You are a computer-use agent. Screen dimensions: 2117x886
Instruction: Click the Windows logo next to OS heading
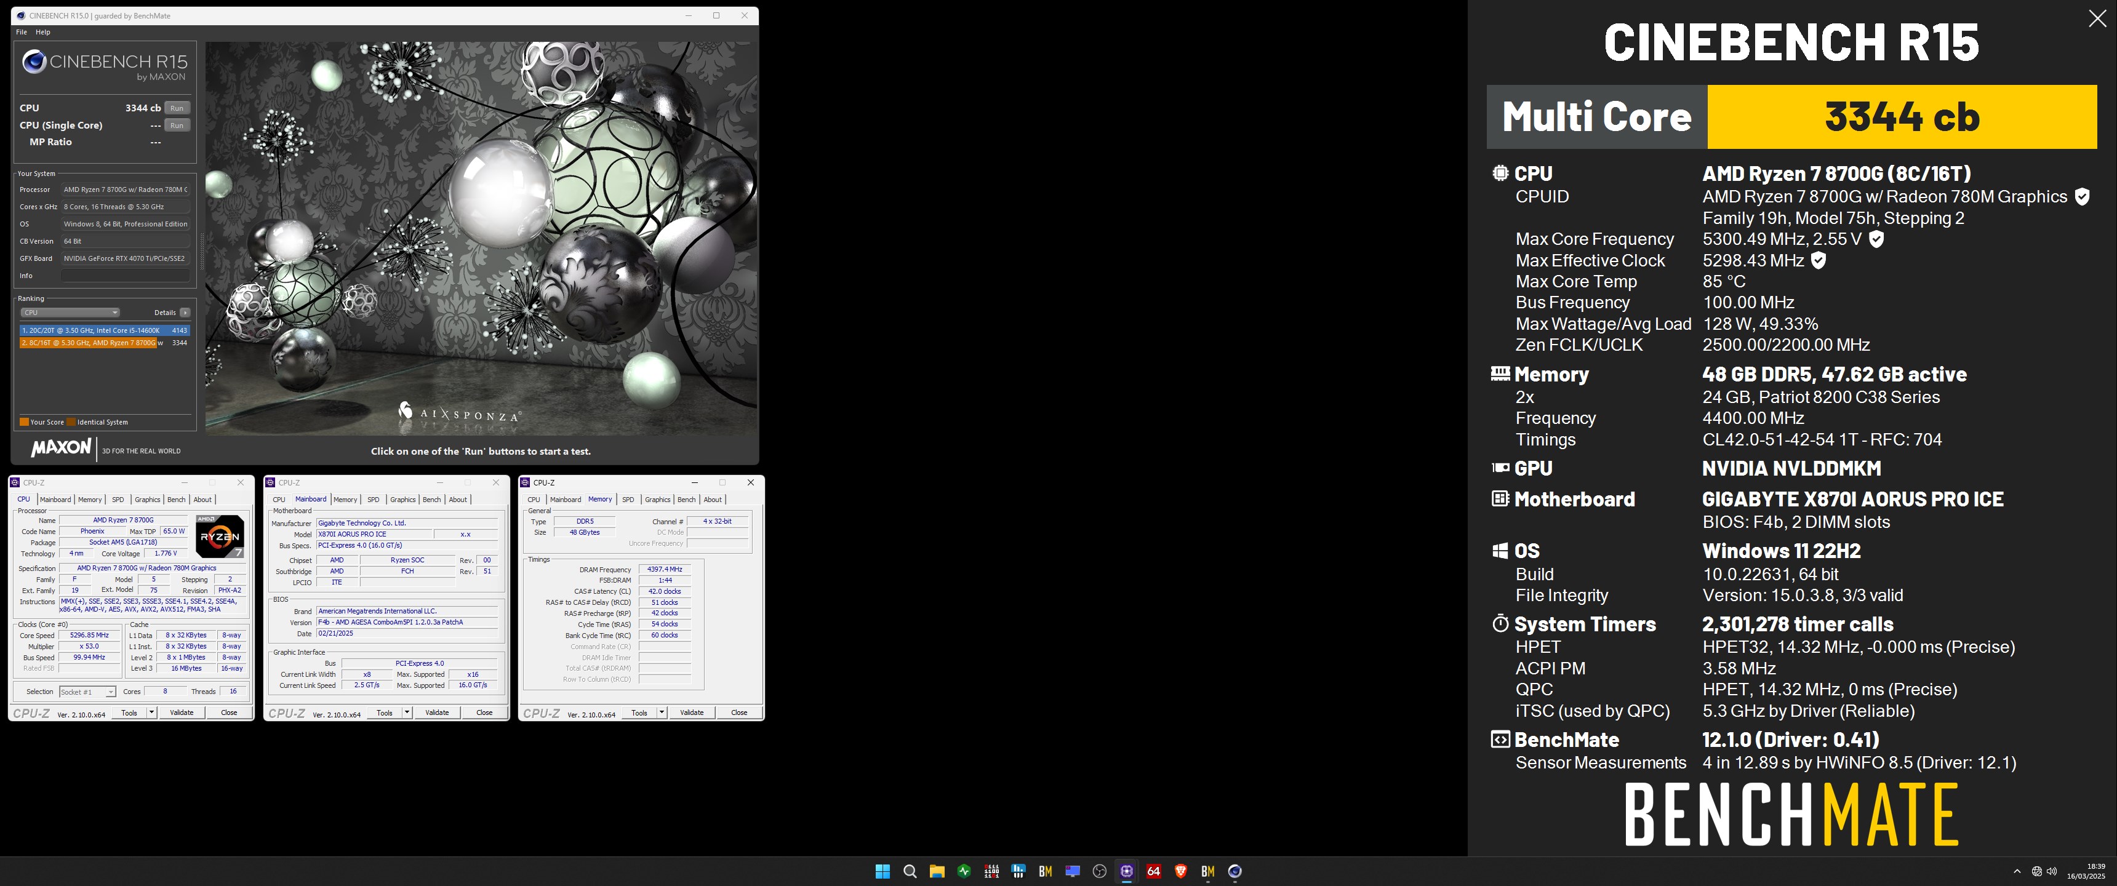(1500, 551)
